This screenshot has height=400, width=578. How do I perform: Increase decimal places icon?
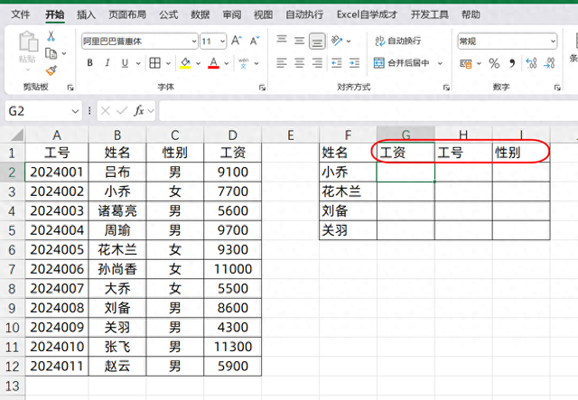click(531, 63)
